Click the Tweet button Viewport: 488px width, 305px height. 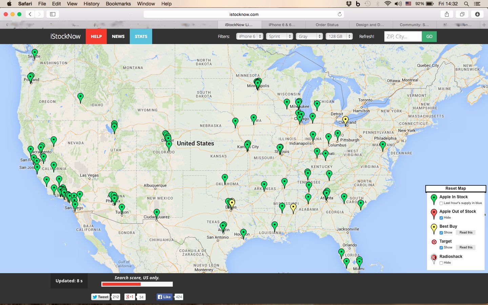[x=101, y=297]
